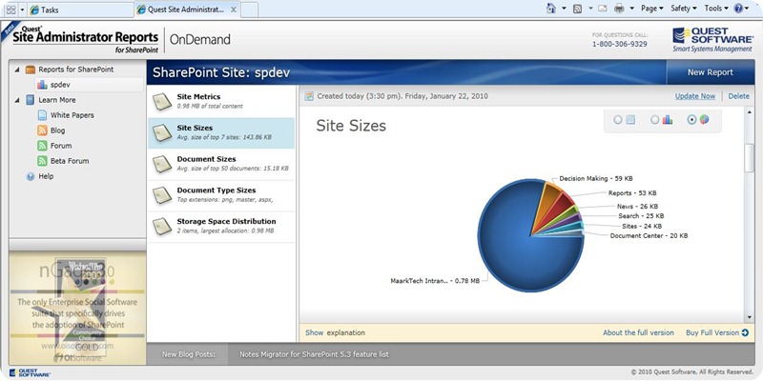
Task: Open the Tools menu
Action: click(716, 9)
